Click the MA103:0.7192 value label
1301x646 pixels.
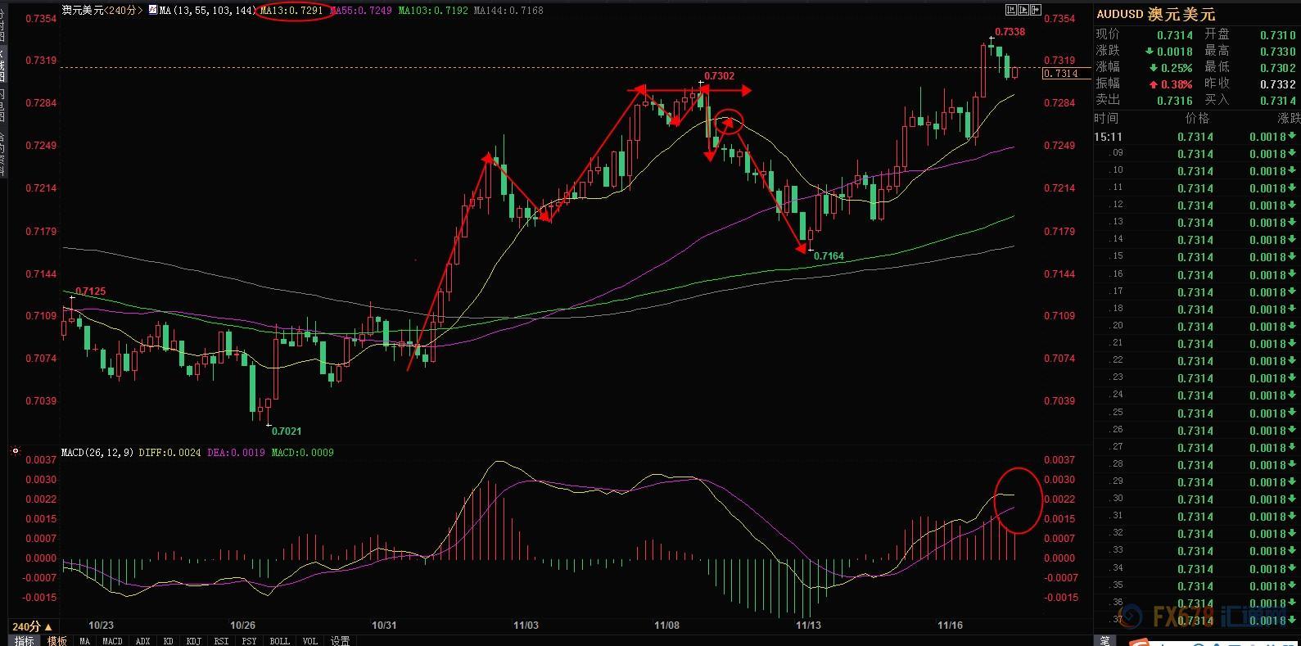click(x=435, y=11)
